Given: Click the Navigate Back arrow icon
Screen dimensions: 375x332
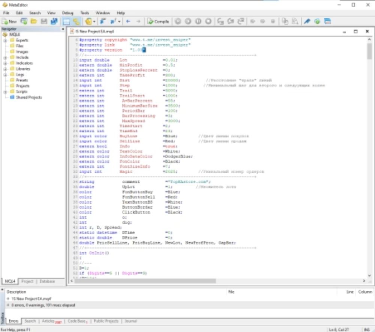Looking at the screenshot, I should click(128, 22).
